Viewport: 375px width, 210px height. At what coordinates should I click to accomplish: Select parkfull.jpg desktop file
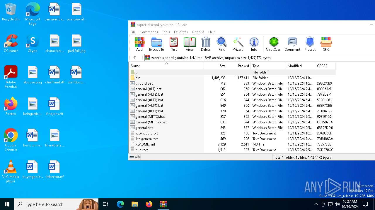(x=77, y=43)
